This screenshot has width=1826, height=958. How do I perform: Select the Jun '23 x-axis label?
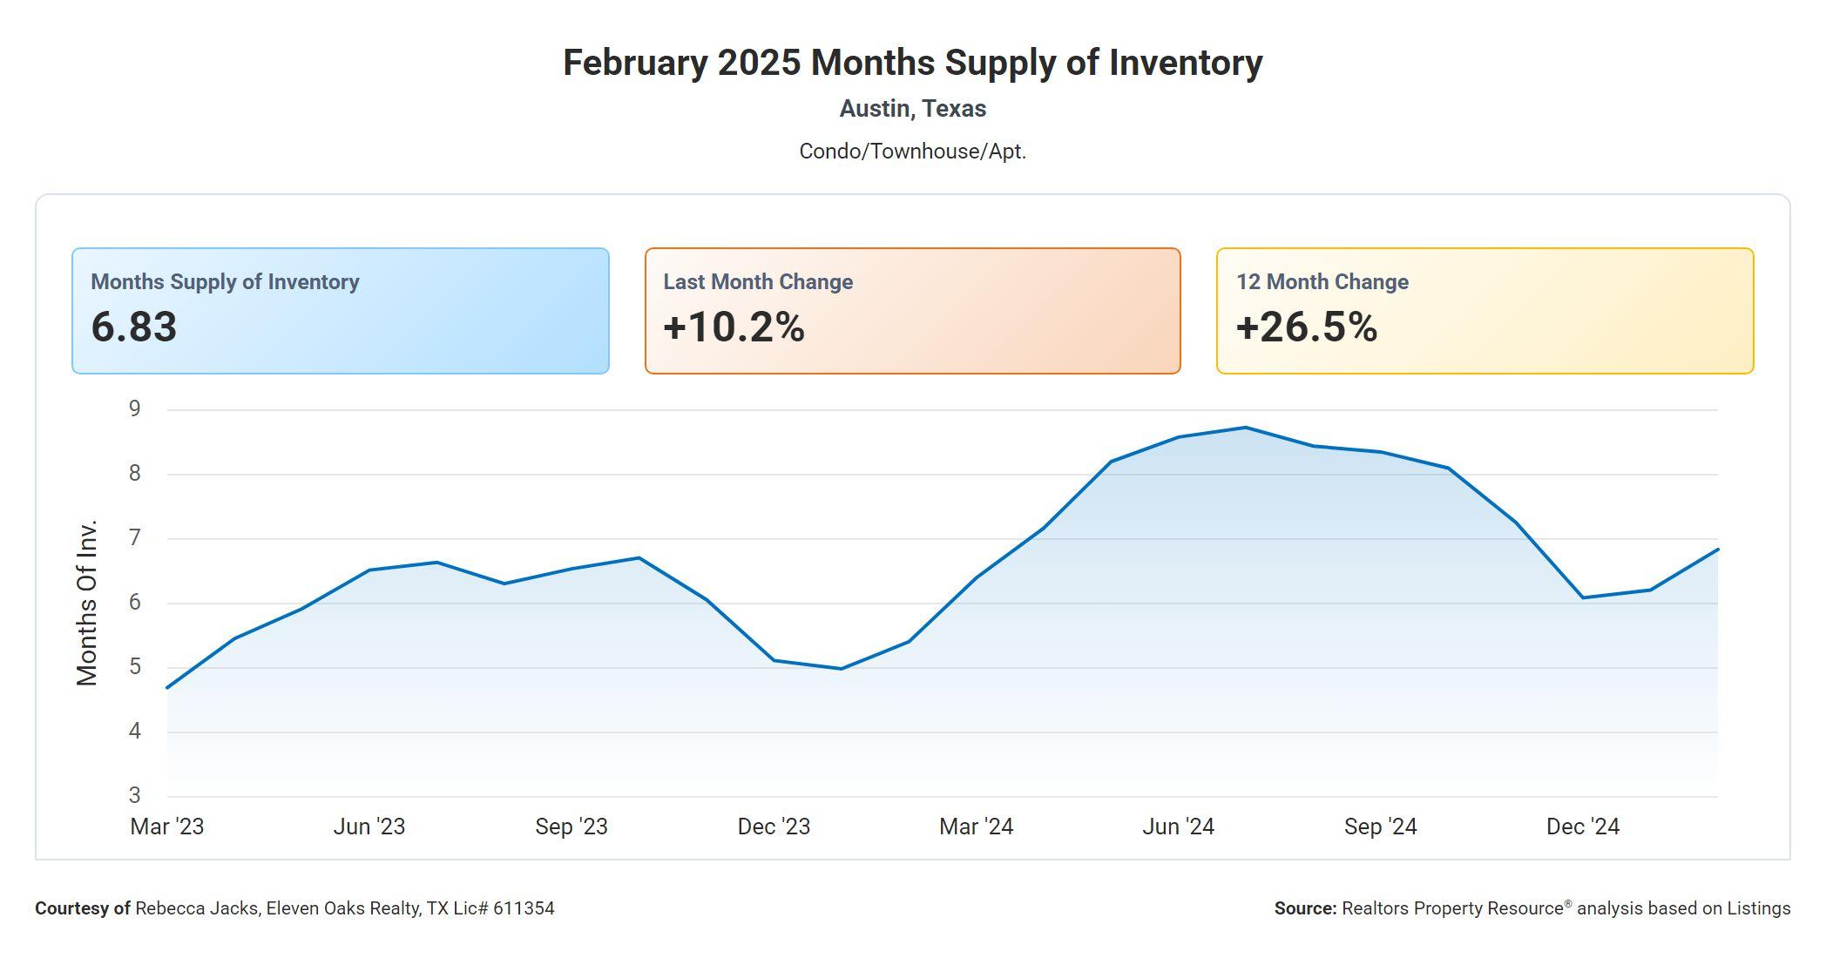369,826
